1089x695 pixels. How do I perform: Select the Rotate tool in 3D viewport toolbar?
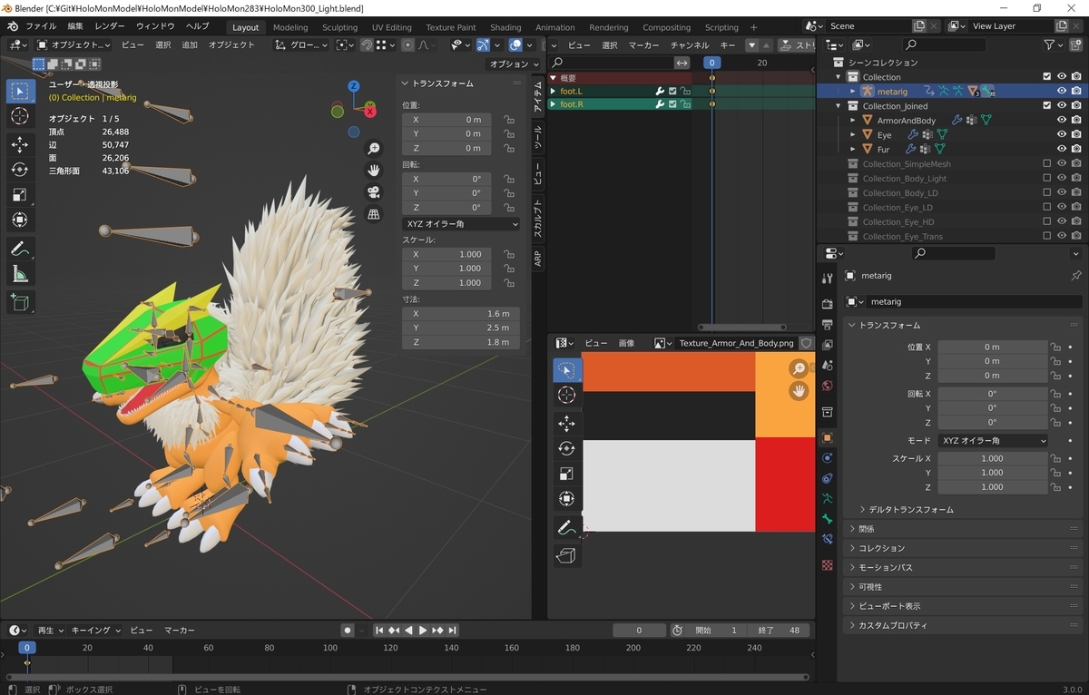(20, 170)
